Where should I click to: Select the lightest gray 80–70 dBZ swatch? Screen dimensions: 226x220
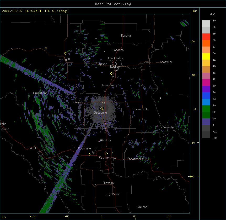(206, 24)
